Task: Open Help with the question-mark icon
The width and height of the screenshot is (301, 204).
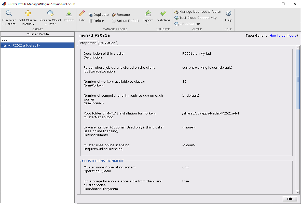Action: click(x=228, y=13)
